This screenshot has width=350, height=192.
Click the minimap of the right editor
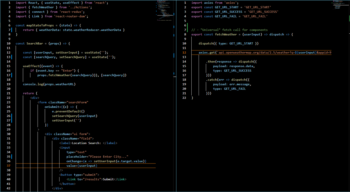coord(340,6)
